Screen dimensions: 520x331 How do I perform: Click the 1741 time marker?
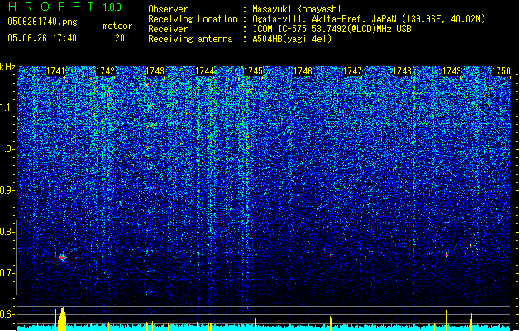[55, 71]
